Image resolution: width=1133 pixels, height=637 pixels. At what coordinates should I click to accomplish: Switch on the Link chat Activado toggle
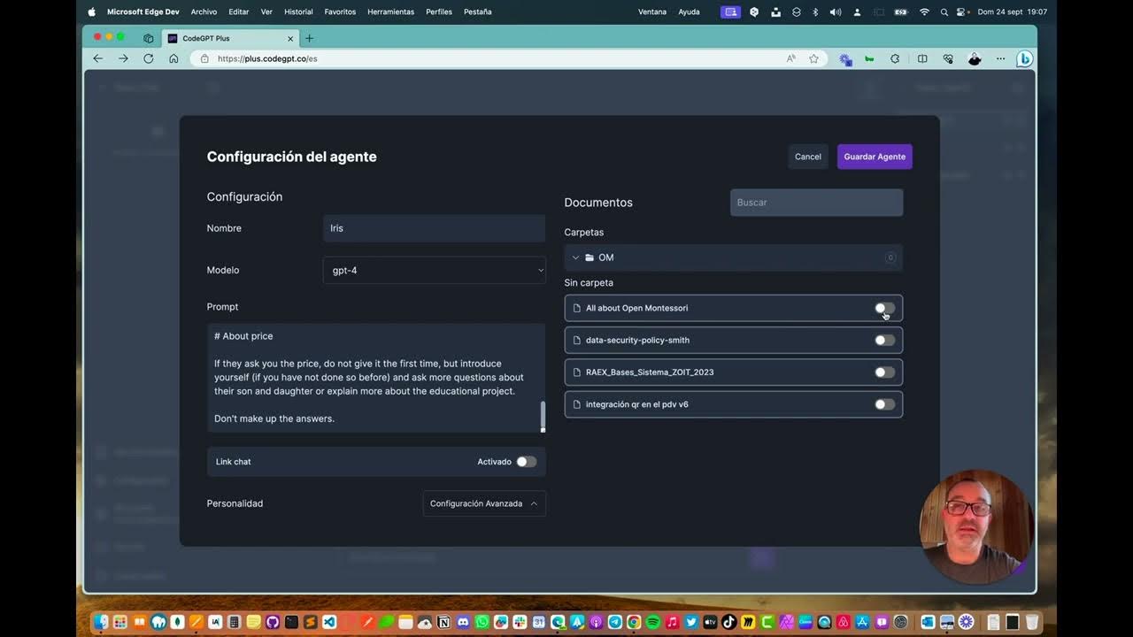526,462
